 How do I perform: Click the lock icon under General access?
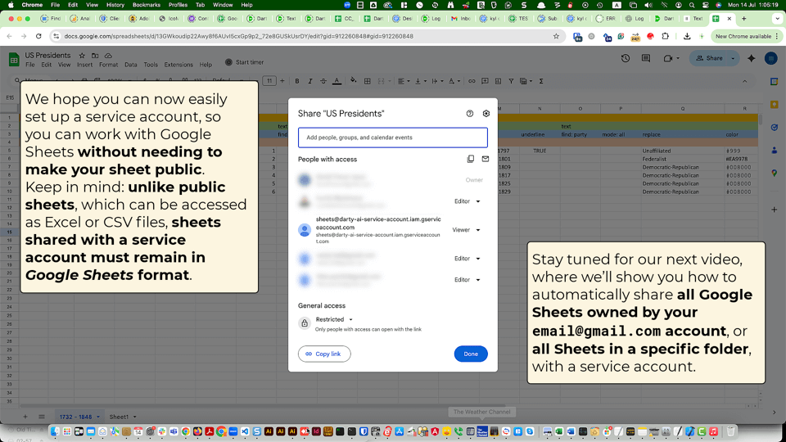[x=305, y=323]
